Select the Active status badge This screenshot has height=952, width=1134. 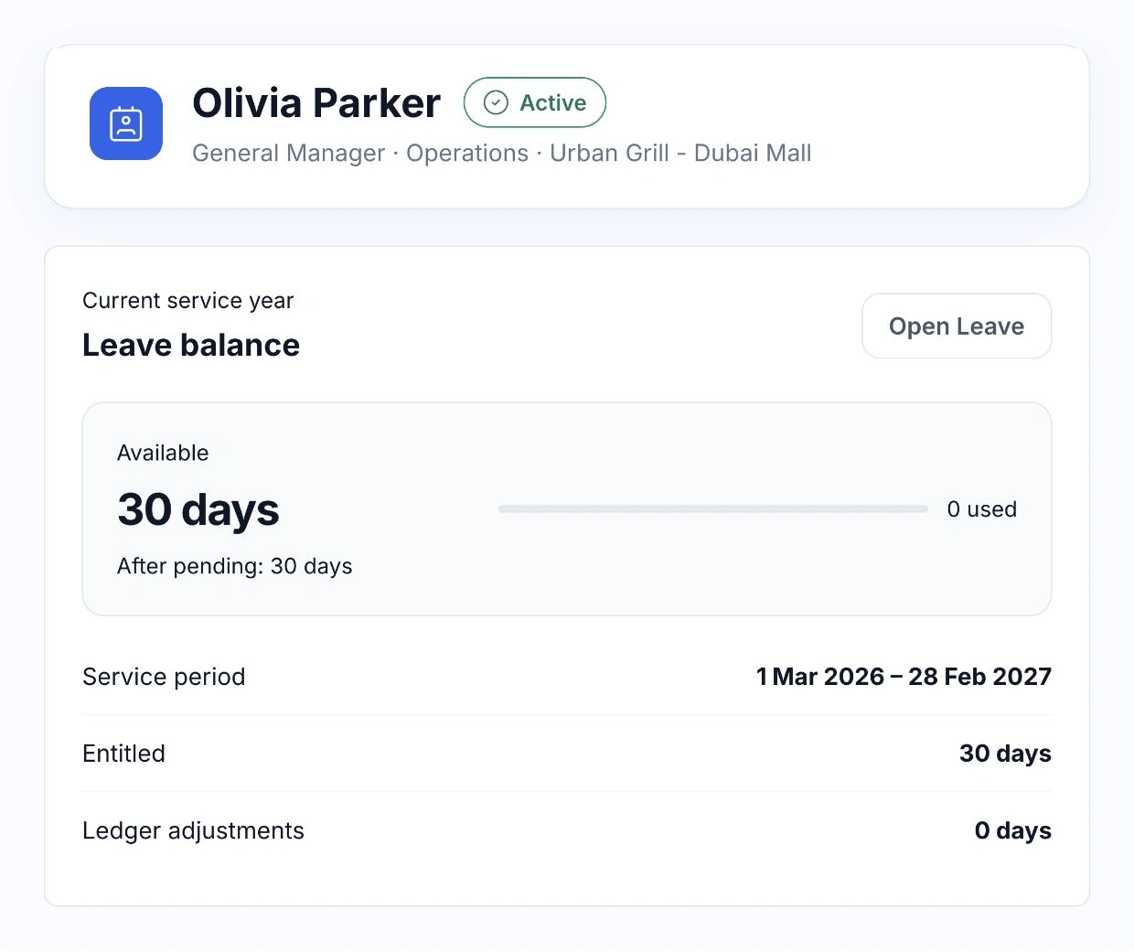(x=535, y=102)
